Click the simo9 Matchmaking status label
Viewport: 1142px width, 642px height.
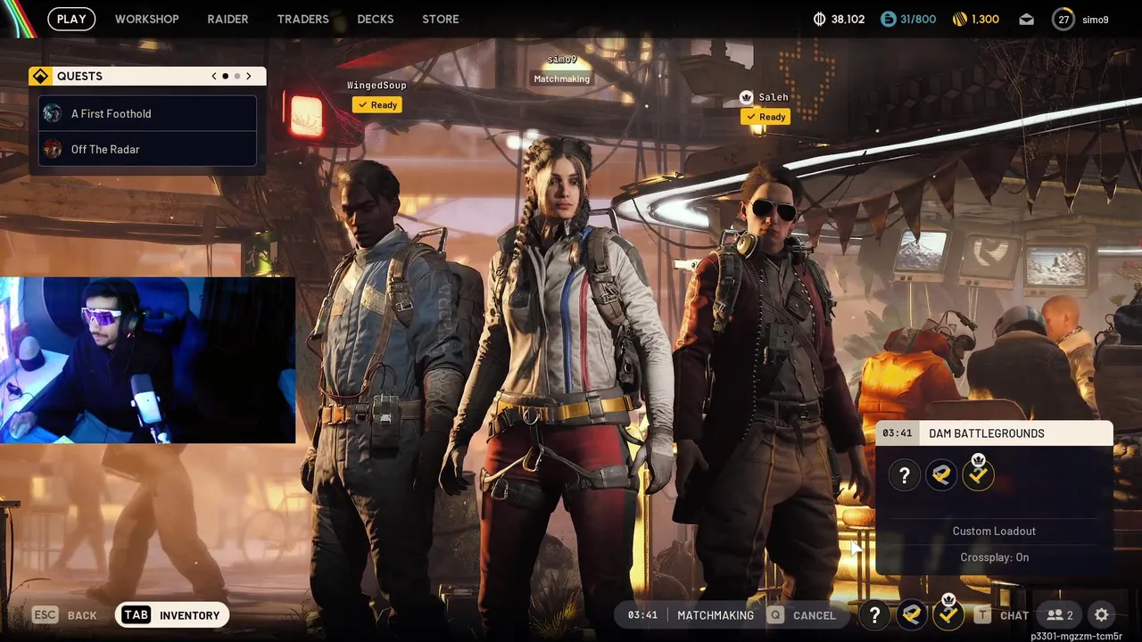click(x=562, y=79)
